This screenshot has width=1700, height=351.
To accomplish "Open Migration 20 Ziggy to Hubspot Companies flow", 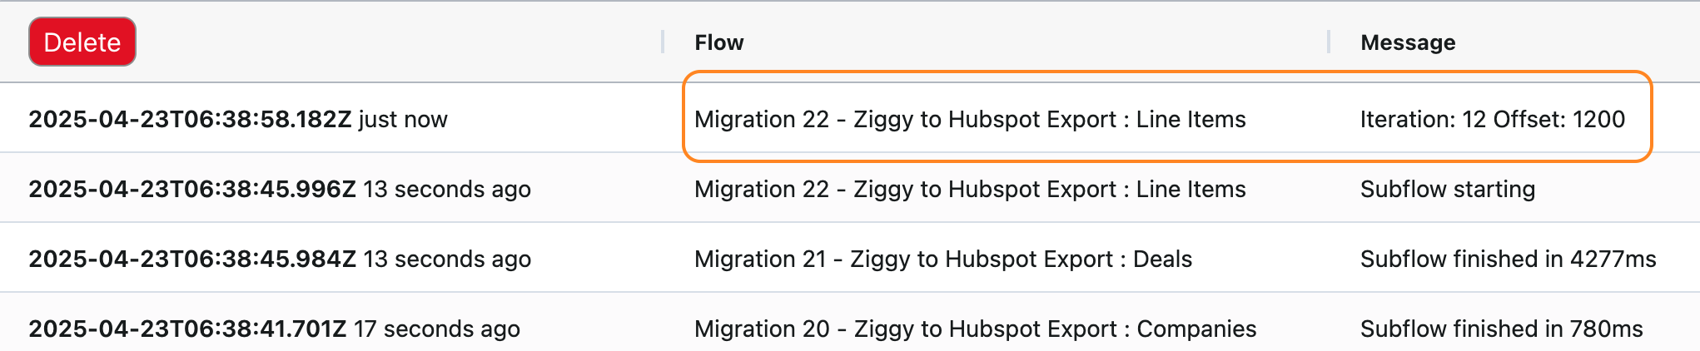I will 976,329.
